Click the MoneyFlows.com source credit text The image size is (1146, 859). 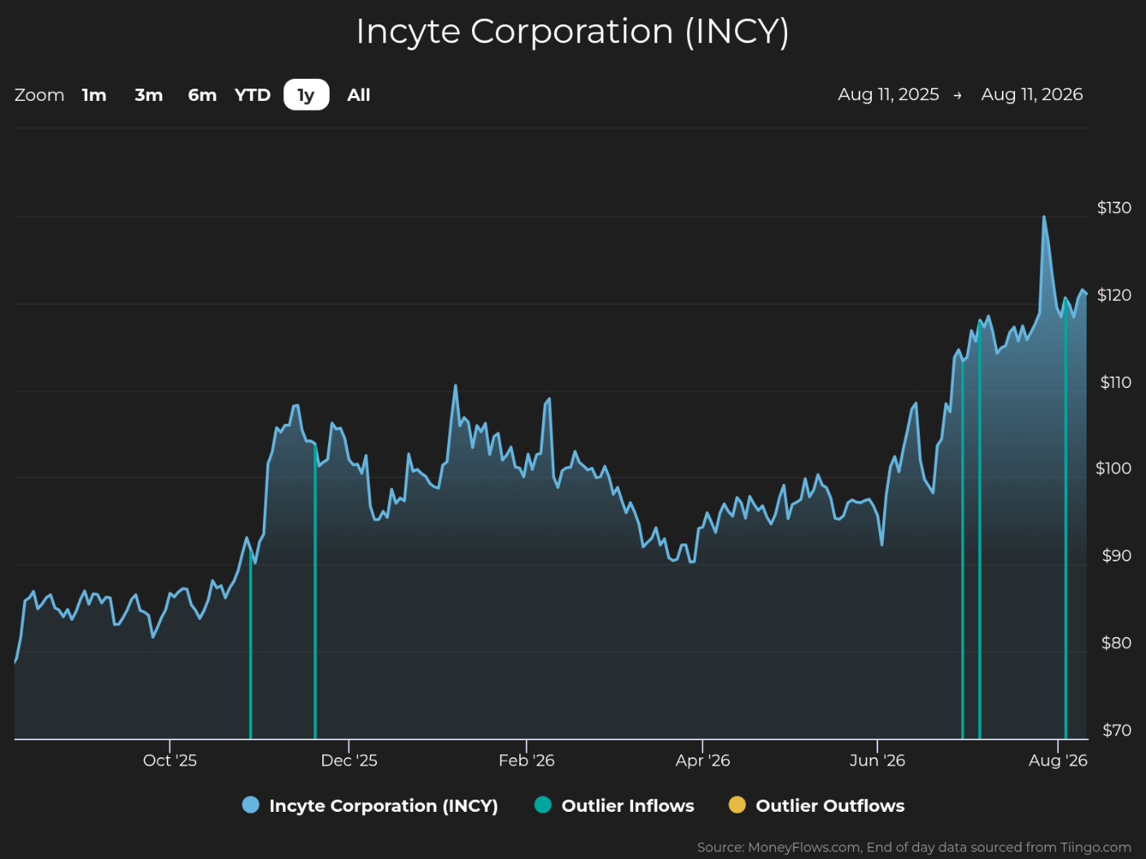(914, 847)
